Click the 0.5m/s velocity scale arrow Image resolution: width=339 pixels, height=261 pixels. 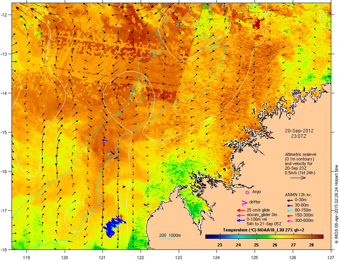pyautogui.click(x=298, y=178)
